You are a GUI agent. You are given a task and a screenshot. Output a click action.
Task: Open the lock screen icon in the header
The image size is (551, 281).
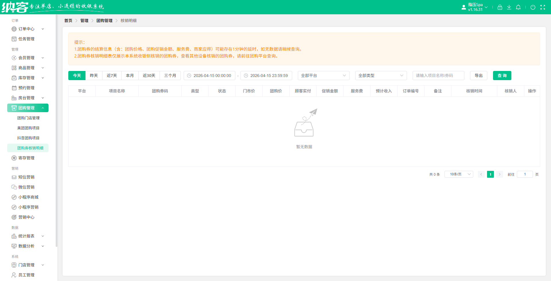500,7
